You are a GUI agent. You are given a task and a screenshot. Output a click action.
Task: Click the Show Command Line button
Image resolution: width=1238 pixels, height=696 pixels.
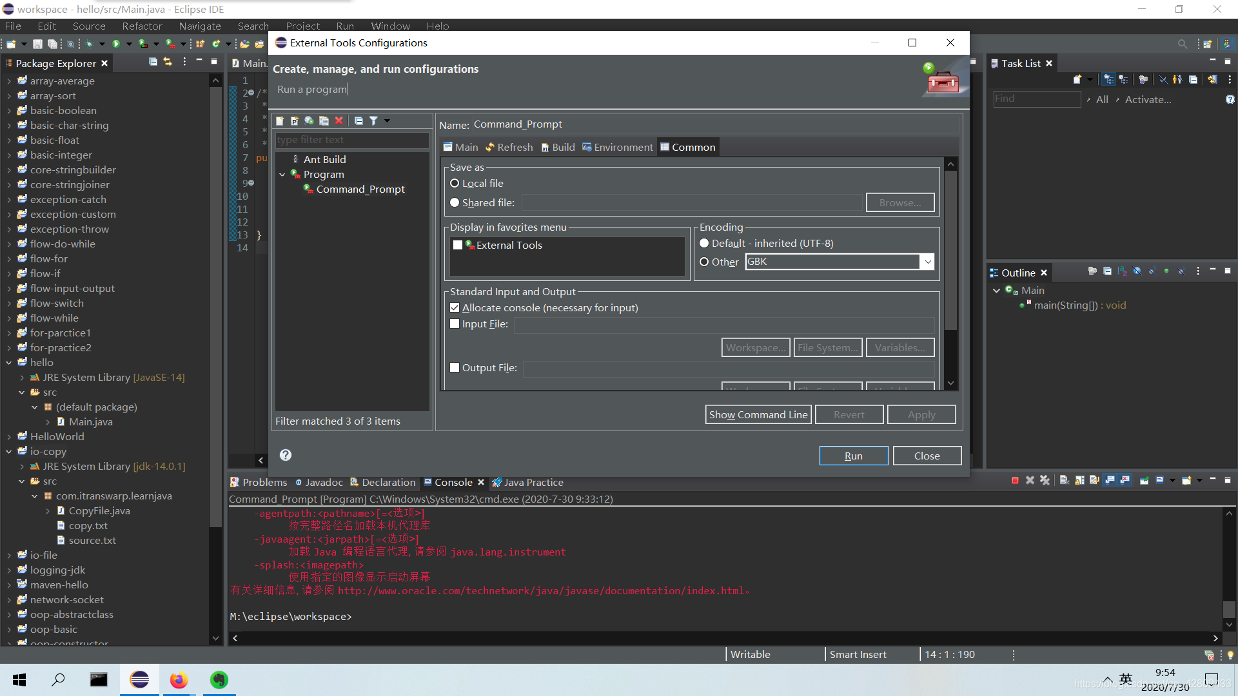(758, 414)
